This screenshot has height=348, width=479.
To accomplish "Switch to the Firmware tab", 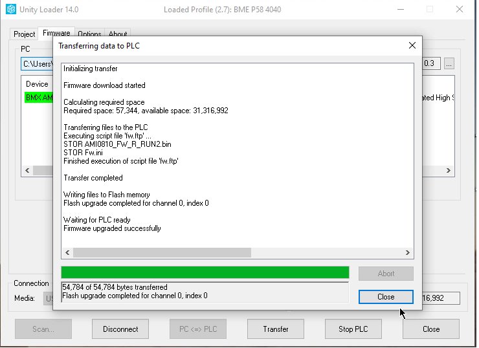I will click(x=56, y=33).
